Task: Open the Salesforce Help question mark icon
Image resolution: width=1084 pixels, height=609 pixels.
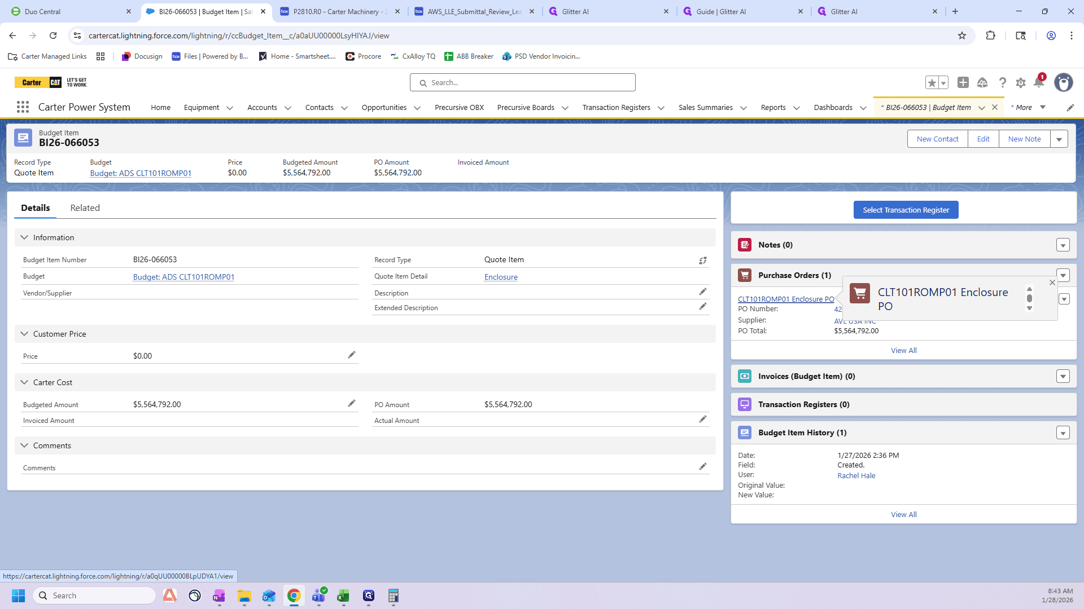Action: point(1002,83)
